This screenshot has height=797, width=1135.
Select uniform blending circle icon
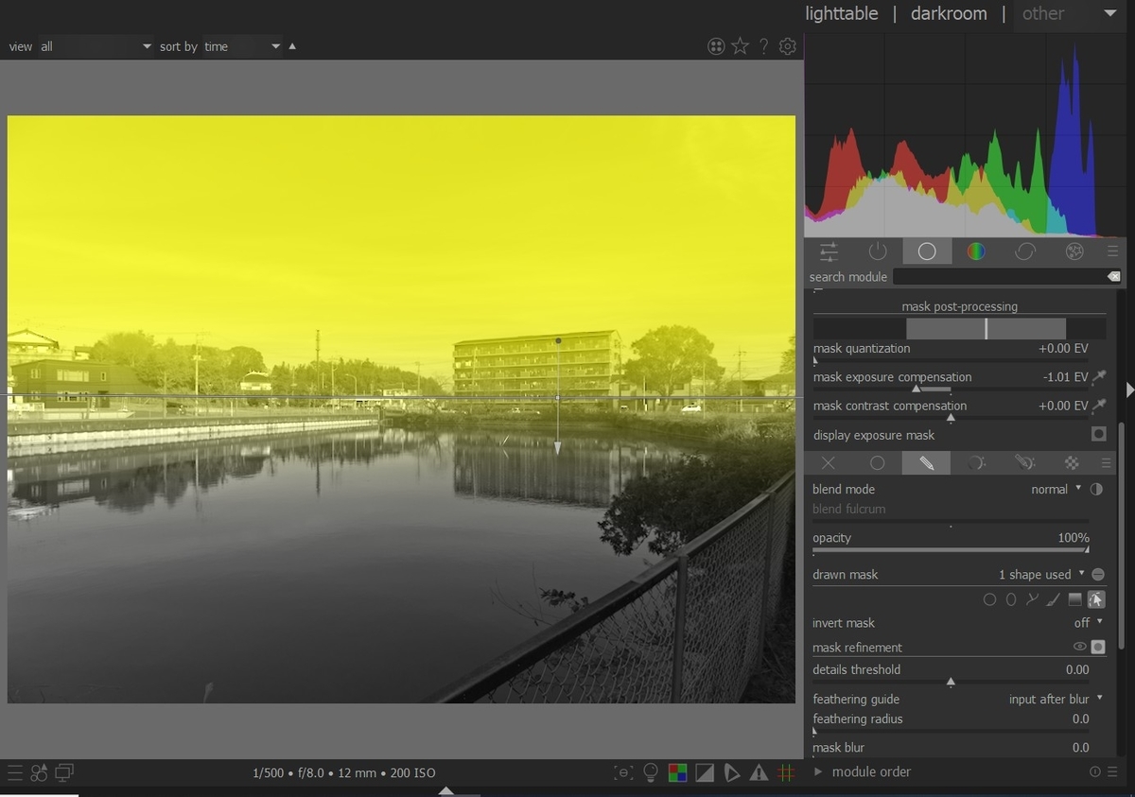(878, 463)
